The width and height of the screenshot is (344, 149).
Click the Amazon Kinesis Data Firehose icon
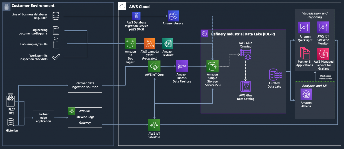point(182,66)
